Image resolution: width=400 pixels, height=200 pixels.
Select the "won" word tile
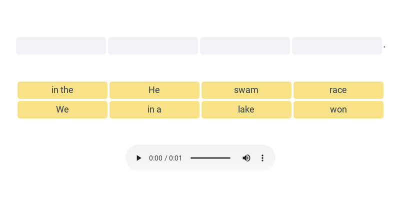tap(338, 109)
